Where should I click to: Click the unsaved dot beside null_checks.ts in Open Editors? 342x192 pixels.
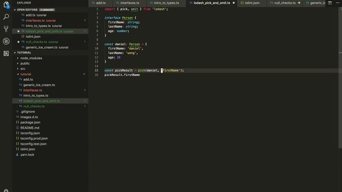coord(18,42)
